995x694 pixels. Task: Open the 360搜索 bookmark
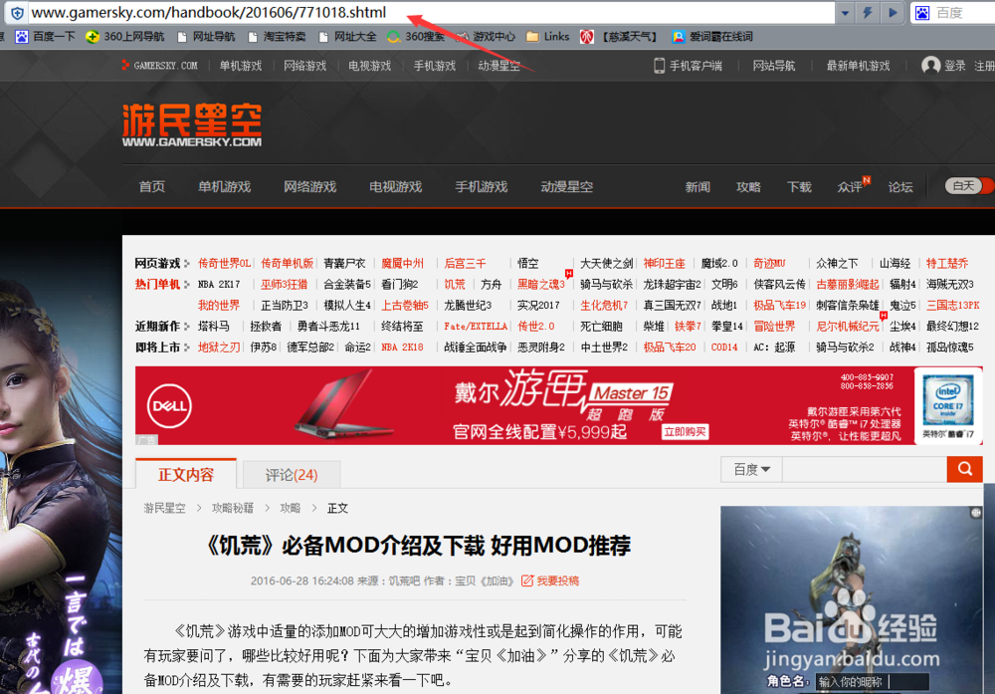click(x=416, y=37)
